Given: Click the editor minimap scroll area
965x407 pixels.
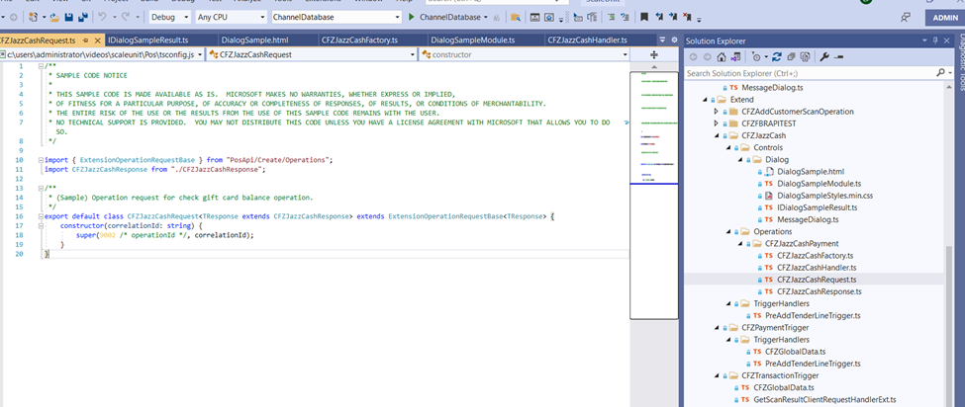Looking at the screenshot, I should [x=653, y=196].
